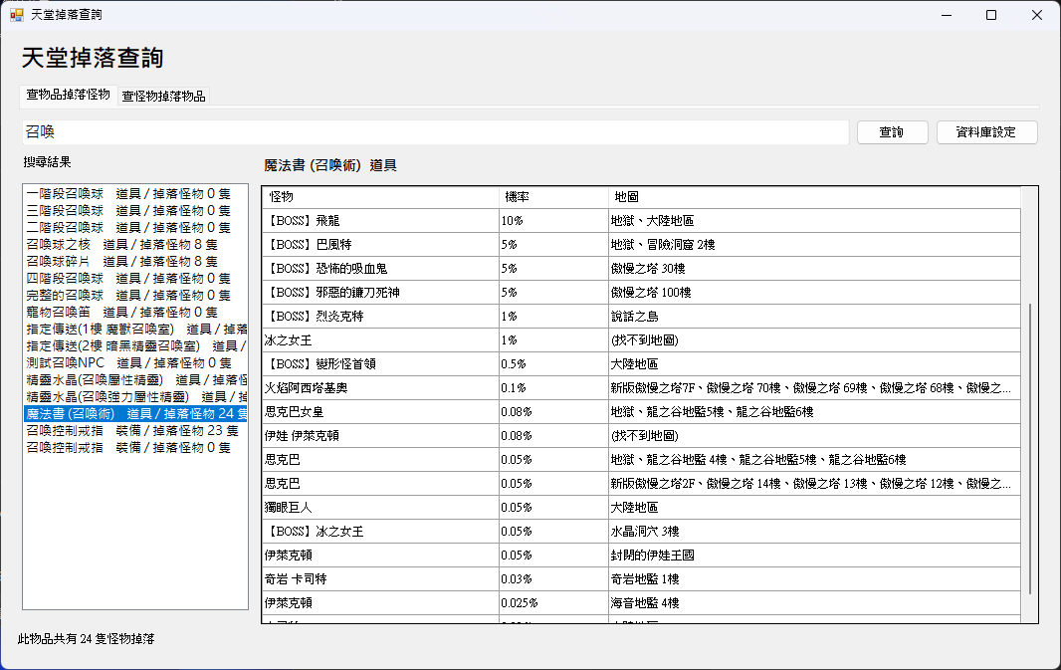1061x670 pixels.
Task: Click the 【BOSS】巴風特 monster cell
Action: 381,244
